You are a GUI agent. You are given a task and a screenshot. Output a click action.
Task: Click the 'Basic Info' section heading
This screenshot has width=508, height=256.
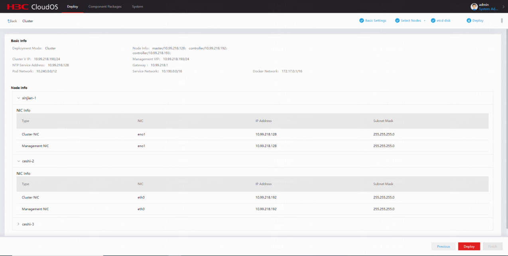19,41
